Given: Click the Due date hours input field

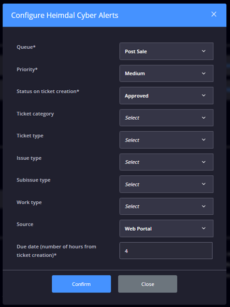Looking at the screenshot, I should tap(166, 251).
